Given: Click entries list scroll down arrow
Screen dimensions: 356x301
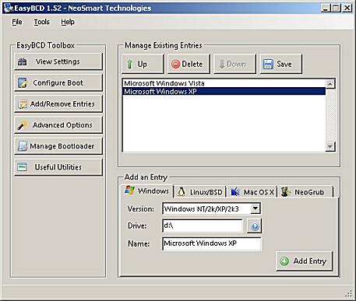Looking at the screenshot, I should [330, 146].
